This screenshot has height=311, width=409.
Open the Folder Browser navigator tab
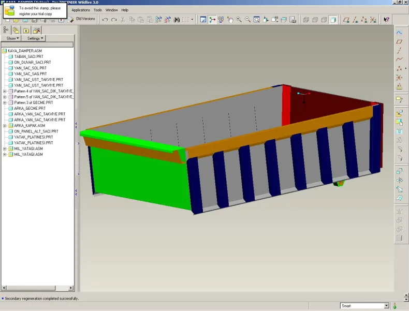coord(16,30)
